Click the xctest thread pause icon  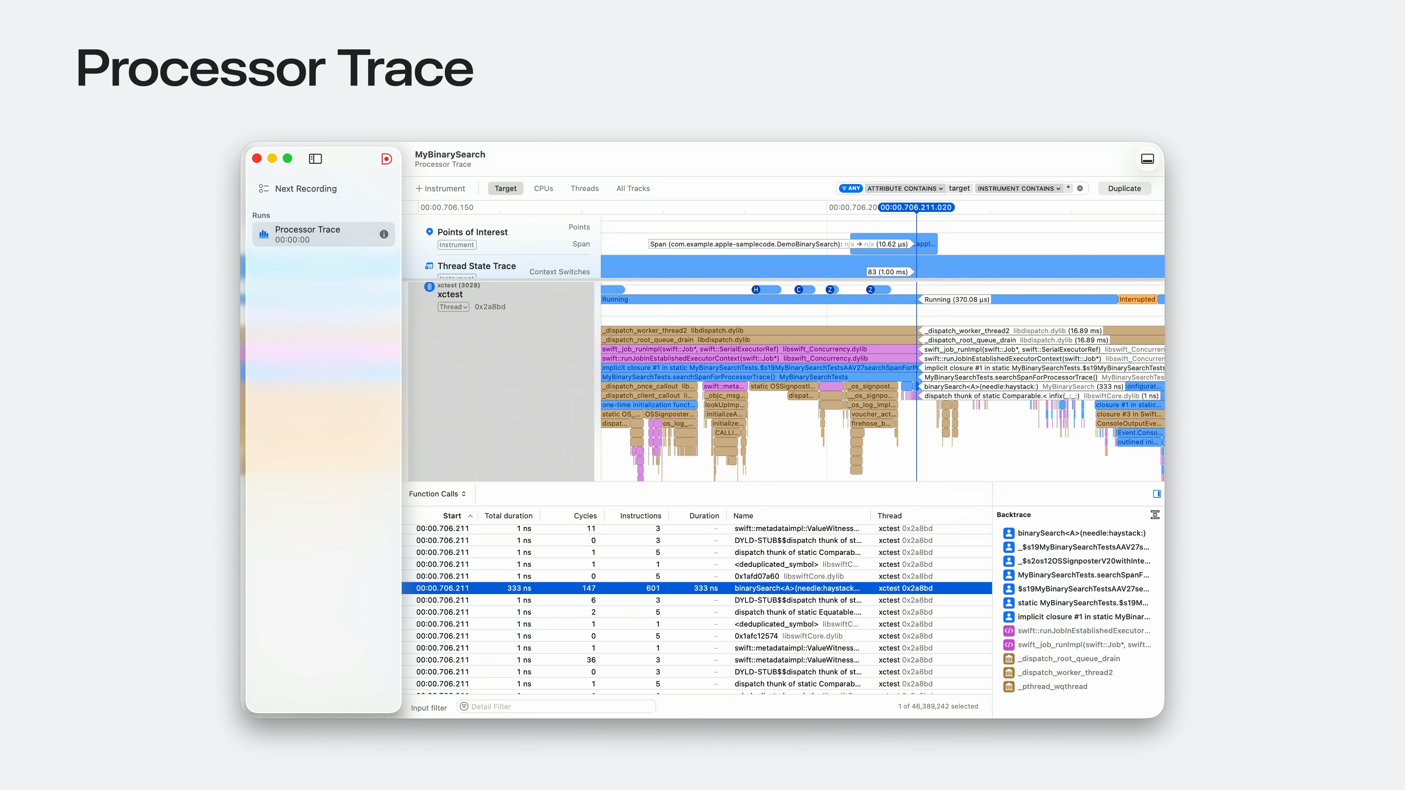[x=429, y=287]
